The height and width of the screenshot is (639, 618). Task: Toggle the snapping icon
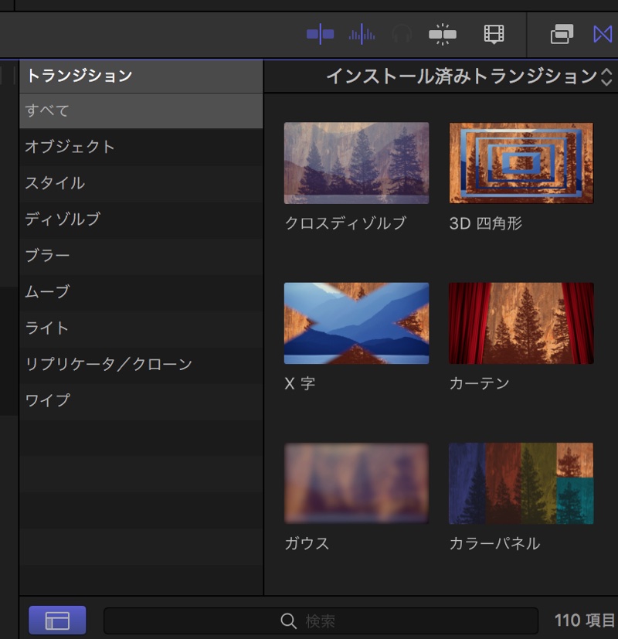443,35
